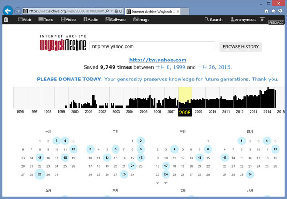Close the Internet Archive Wayback tab

(x=178, y=12)
